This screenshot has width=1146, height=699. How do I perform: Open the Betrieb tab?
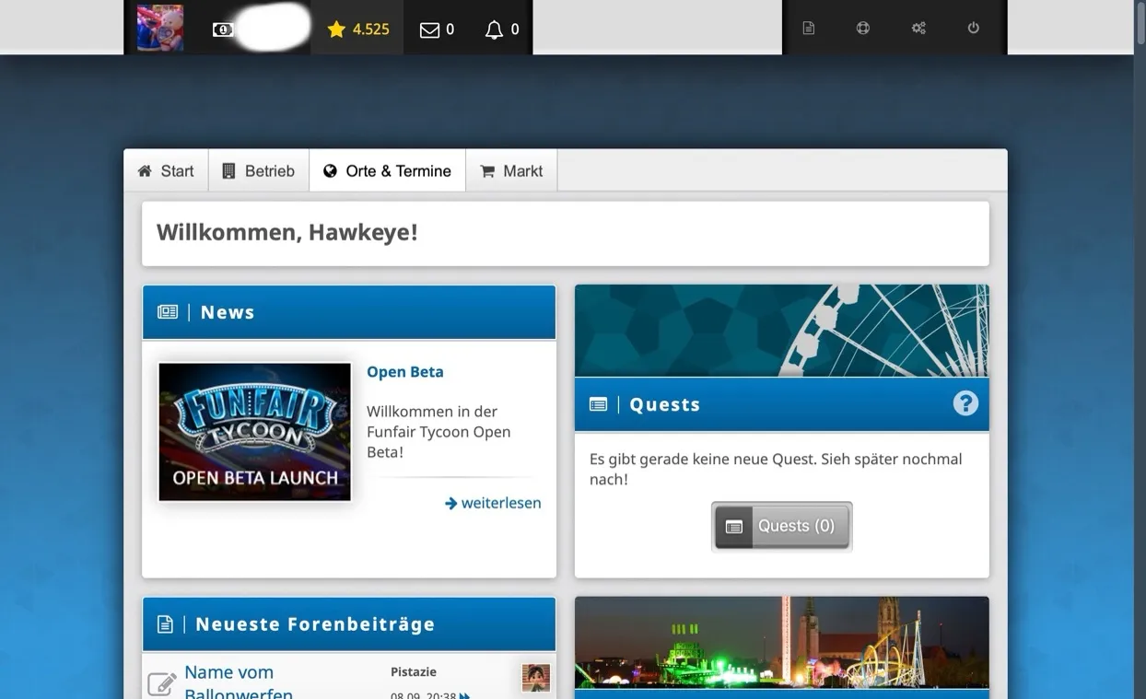tap(259, 171)
